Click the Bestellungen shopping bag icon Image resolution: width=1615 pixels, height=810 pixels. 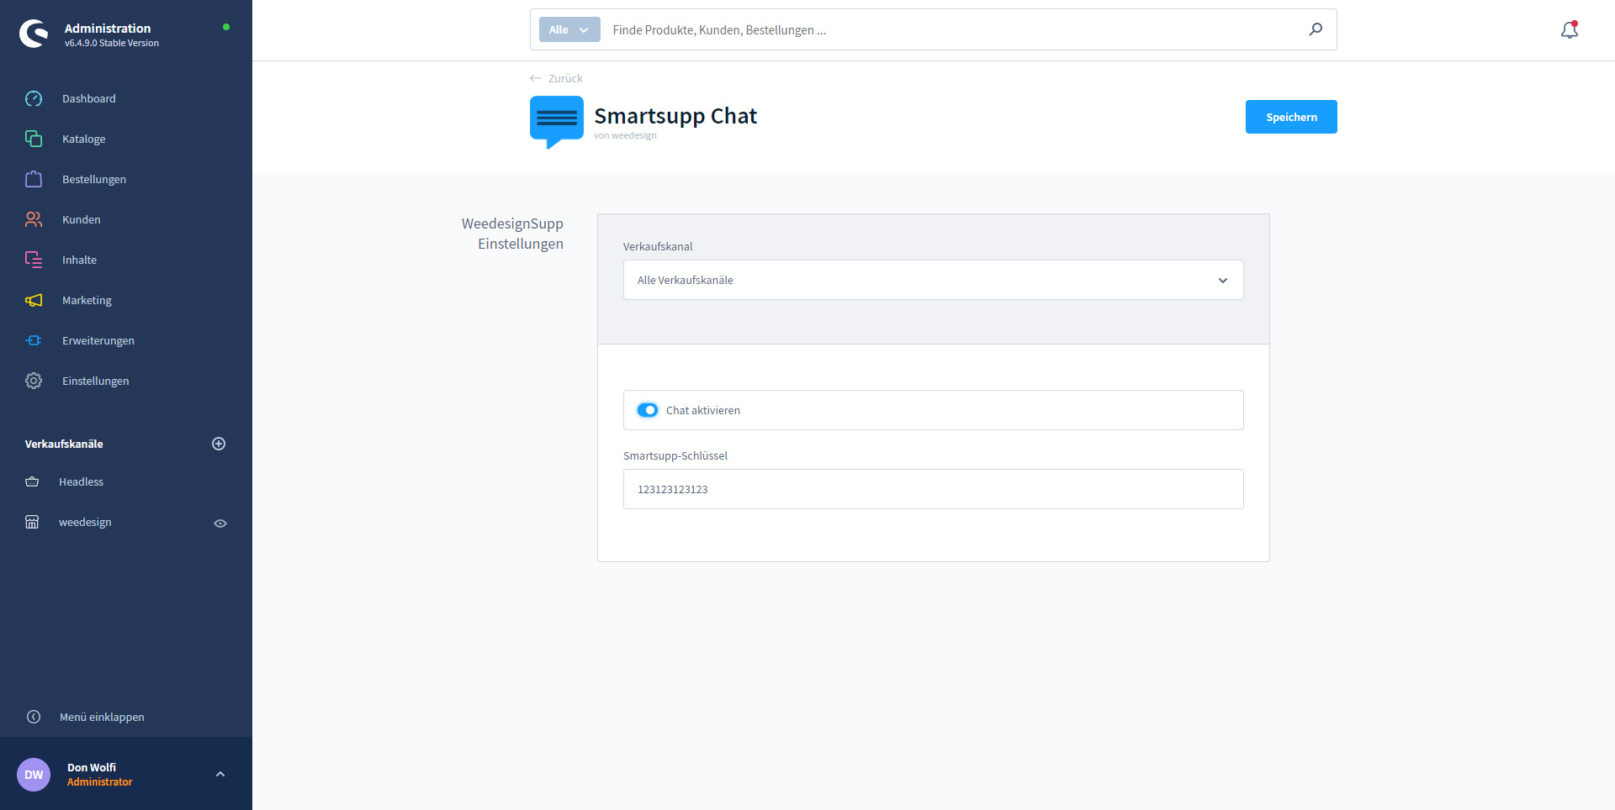tap(34, 179)
